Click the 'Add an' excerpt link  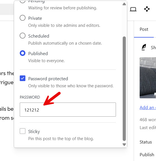(148, 108)
